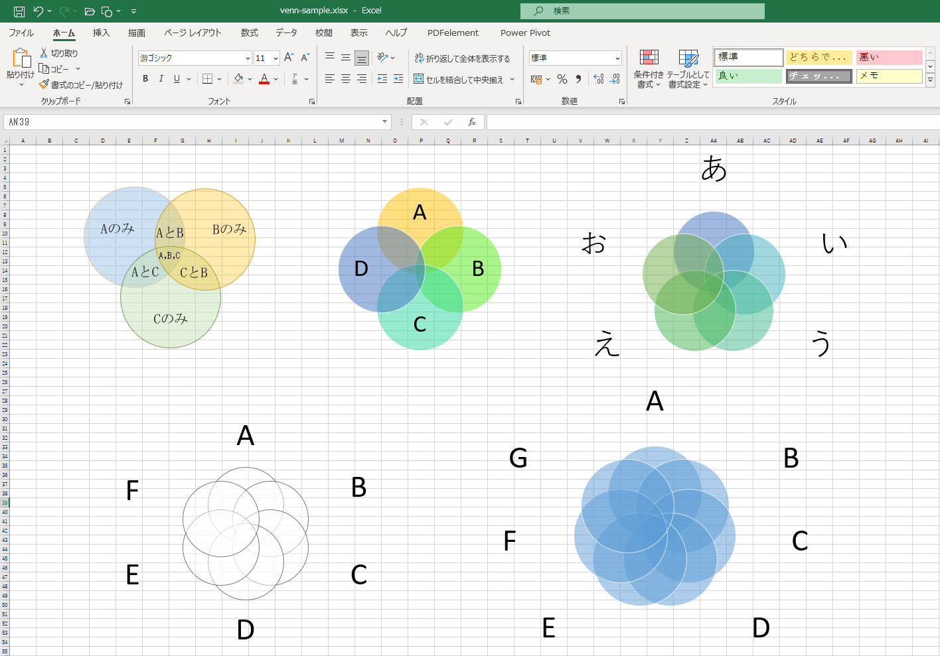Click the Format Painter brush icon
Screen dimensions: 940x656
[44, 85]
